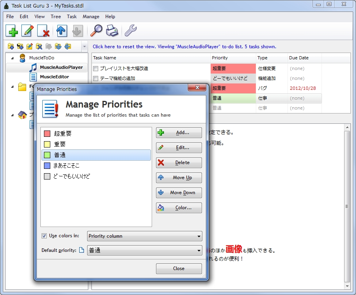Viewport: 356px width, 295px height.
Task: Select MuscleAudioPlayer in the tree
Action: pyautogui.click(x=61, y=67)
